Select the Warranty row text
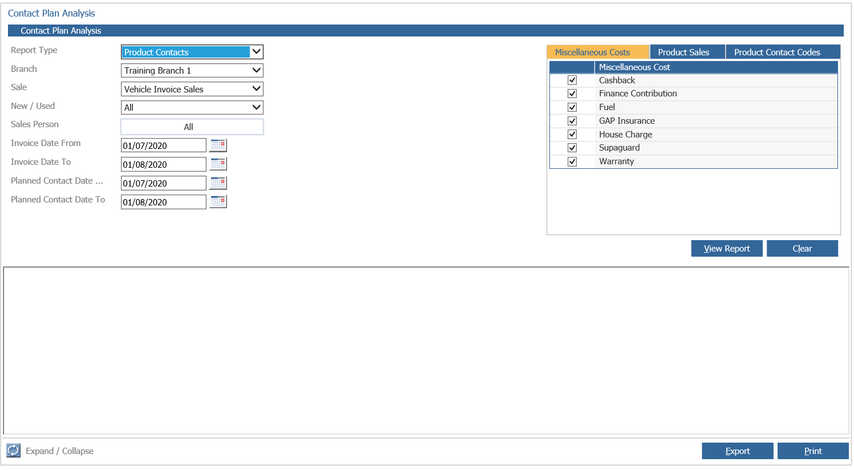 (x=616, y=161)
